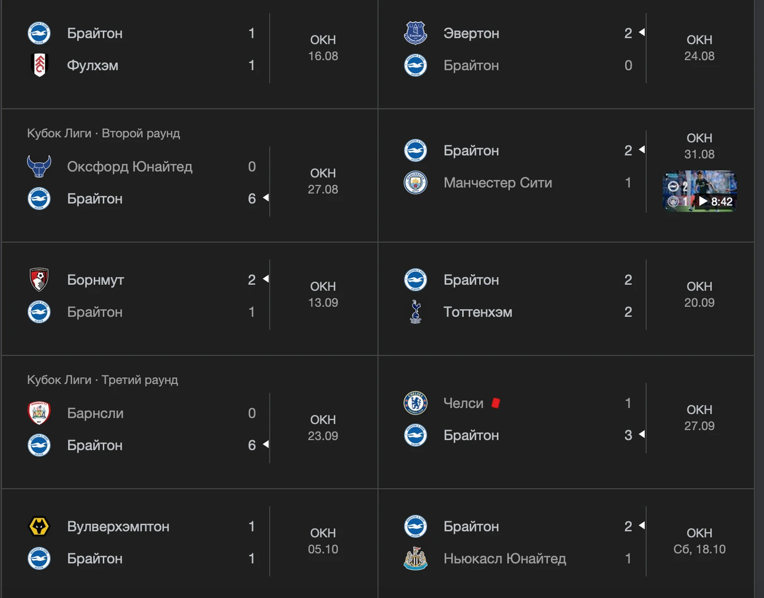764x598 pixels.
Task: Click the Chelsea club crest
Action: tap(415, 403)
